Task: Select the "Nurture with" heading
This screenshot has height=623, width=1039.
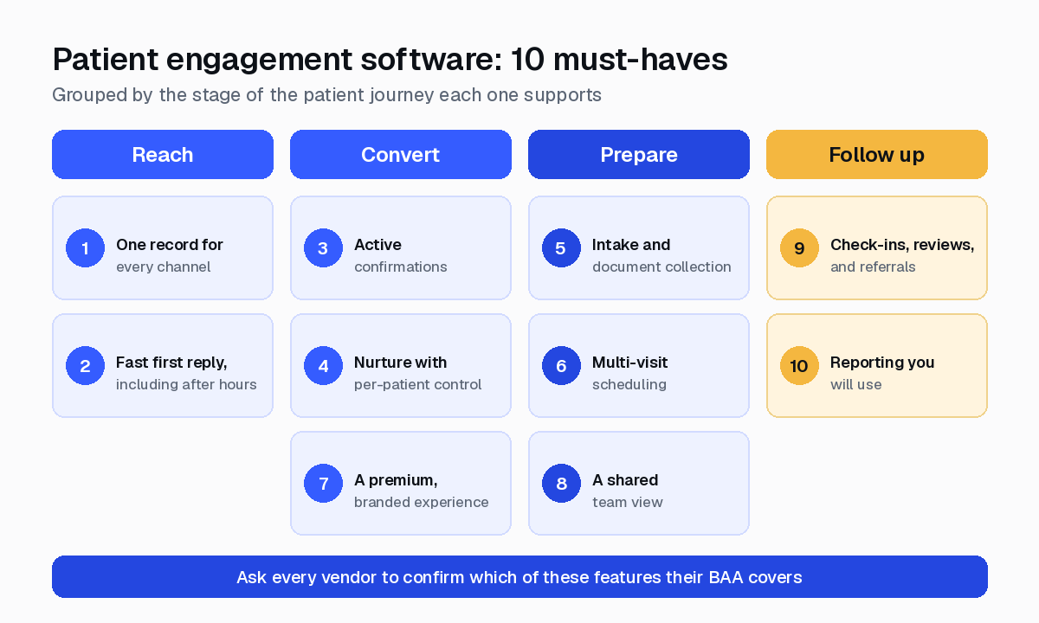Action: click(x=401, y=363)
